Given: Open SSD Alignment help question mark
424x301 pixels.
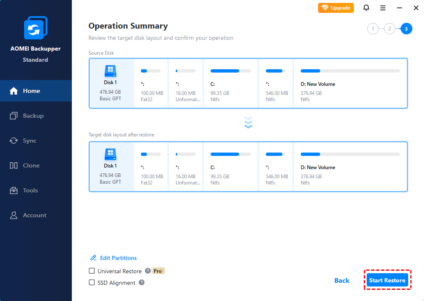Looking at the screenshot, I should click(x=142, y=282).
